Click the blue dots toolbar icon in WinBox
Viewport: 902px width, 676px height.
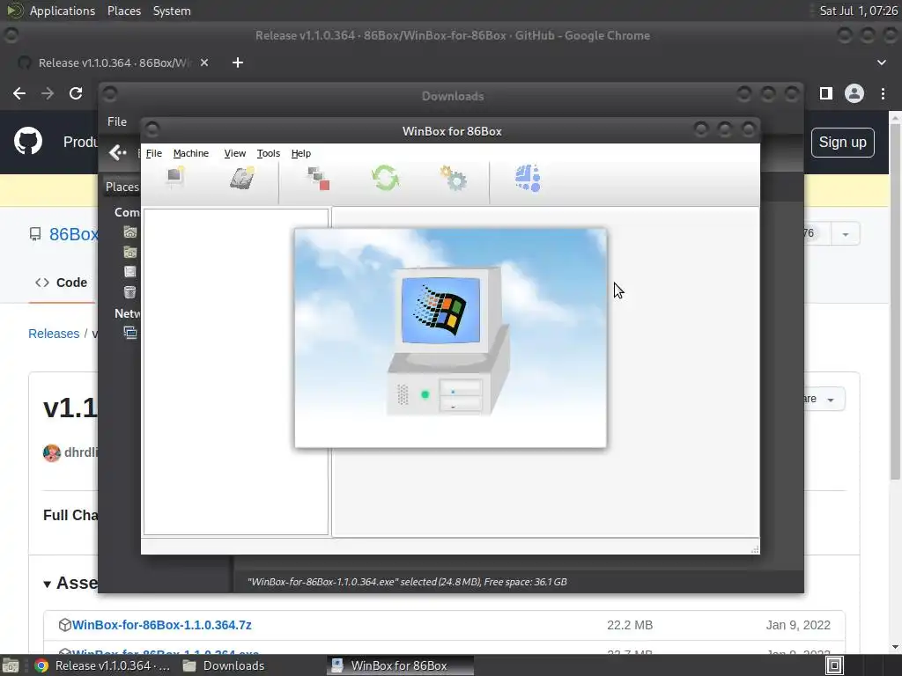[528, 178]
